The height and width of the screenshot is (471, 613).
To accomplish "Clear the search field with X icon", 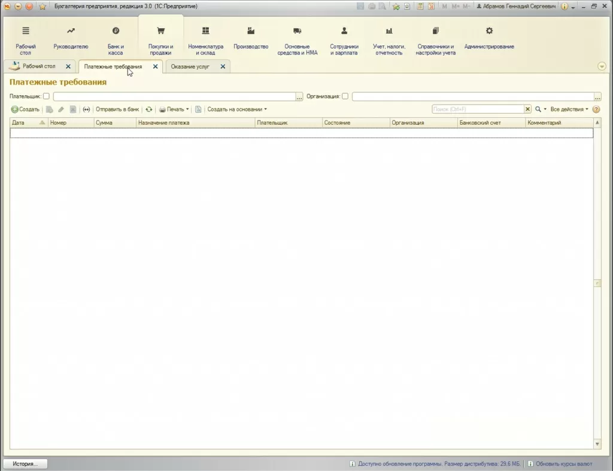I will tap(527, 109).
